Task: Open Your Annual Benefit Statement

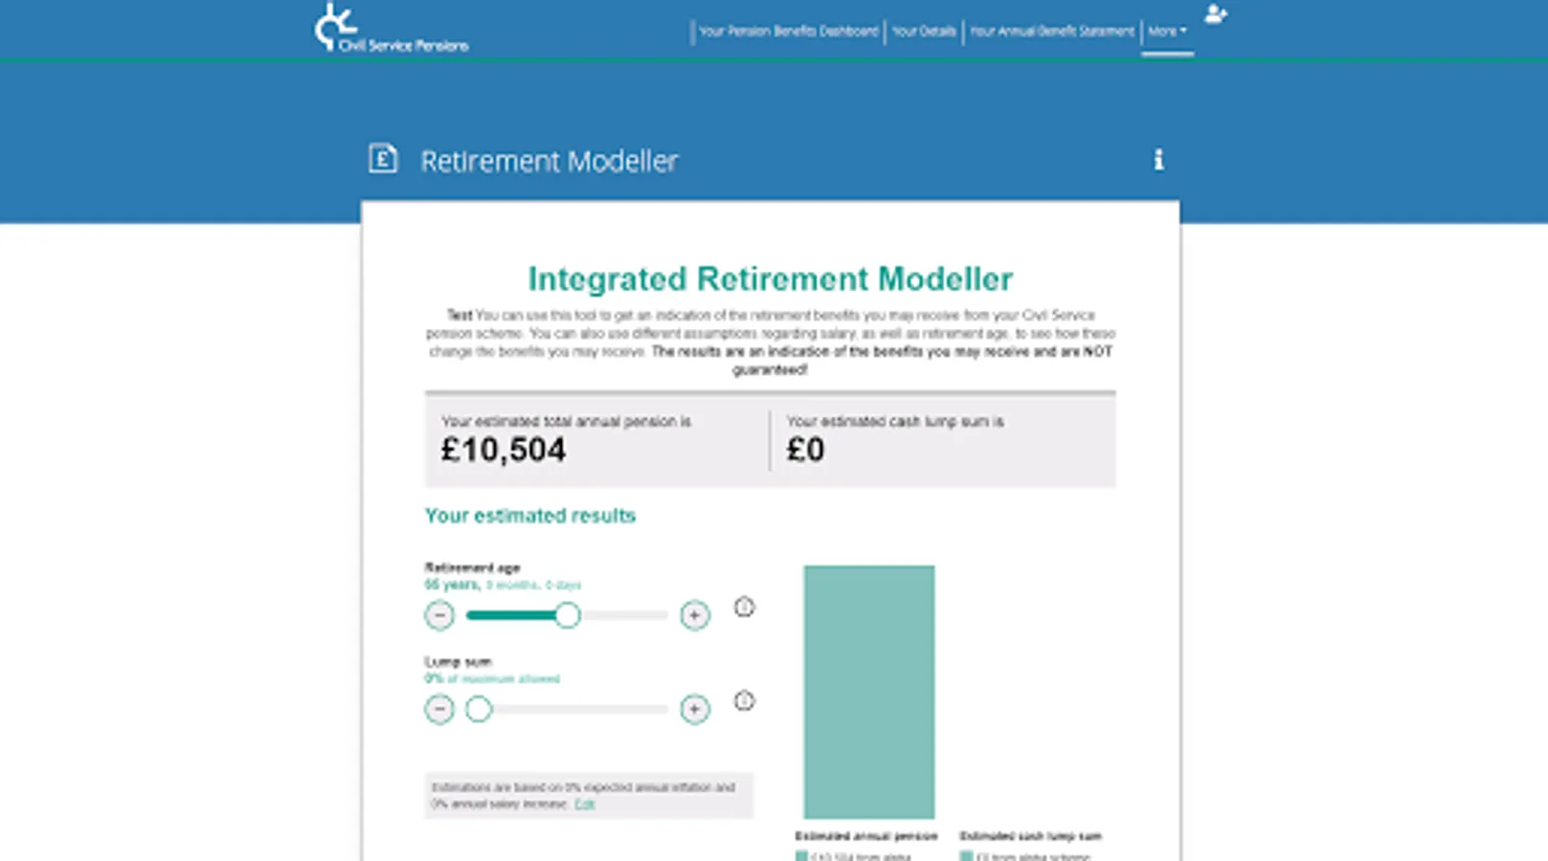Action: [x=1052, y=32]
